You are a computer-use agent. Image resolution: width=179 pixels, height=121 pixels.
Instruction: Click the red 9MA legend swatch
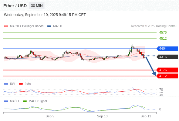pos(21,84)
